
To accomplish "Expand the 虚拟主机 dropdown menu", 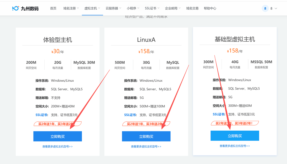I will click(92, 8).
